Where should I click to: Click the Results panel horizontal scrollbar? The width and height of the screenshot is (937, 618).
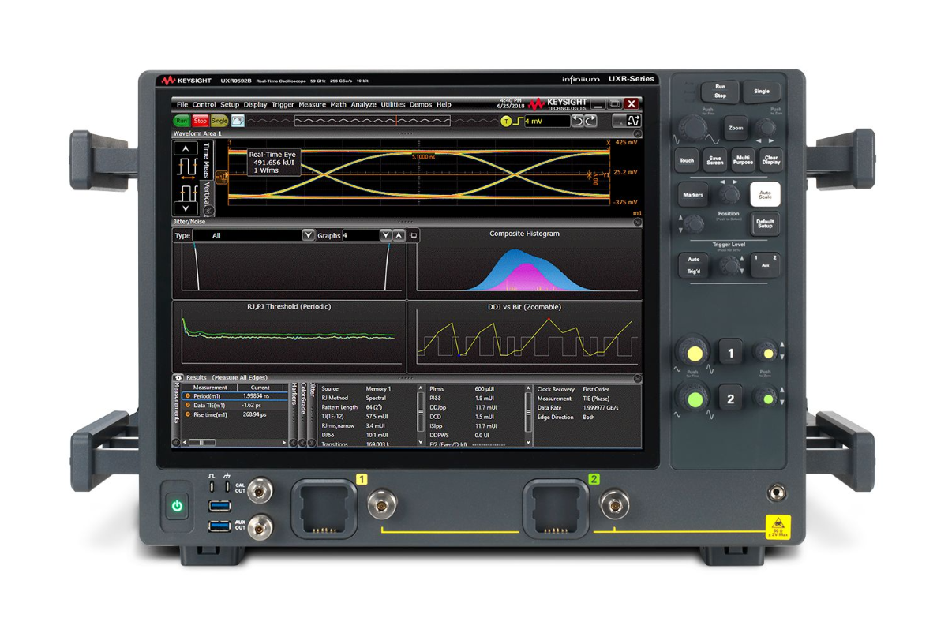202,443
